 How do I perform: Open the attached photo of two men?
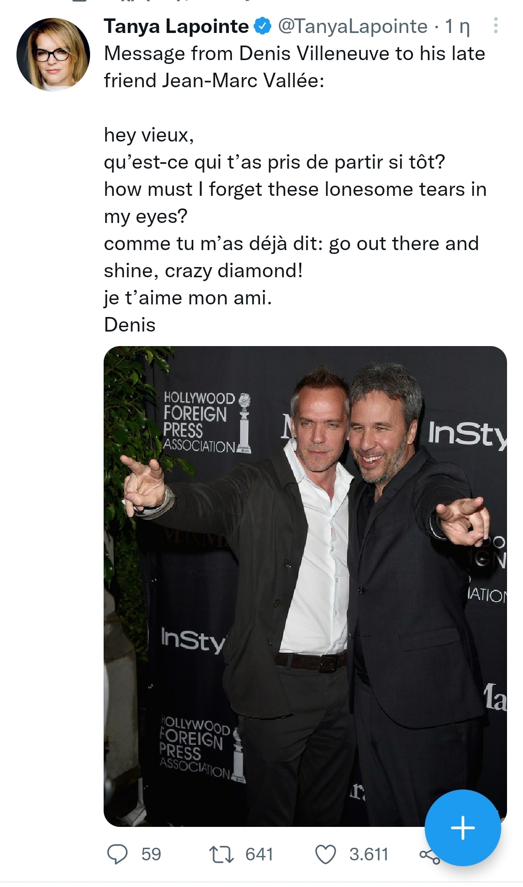pos(305,586)
